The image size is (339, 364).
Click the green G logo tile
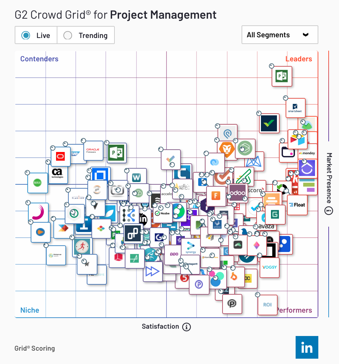click(x=275, y=215)
